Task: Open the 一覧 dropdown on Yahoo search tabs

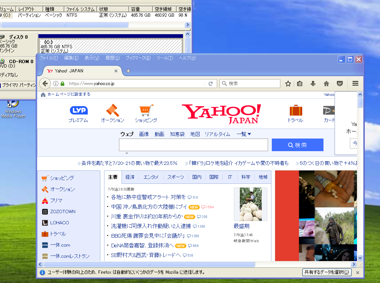Action: point(243,134)
